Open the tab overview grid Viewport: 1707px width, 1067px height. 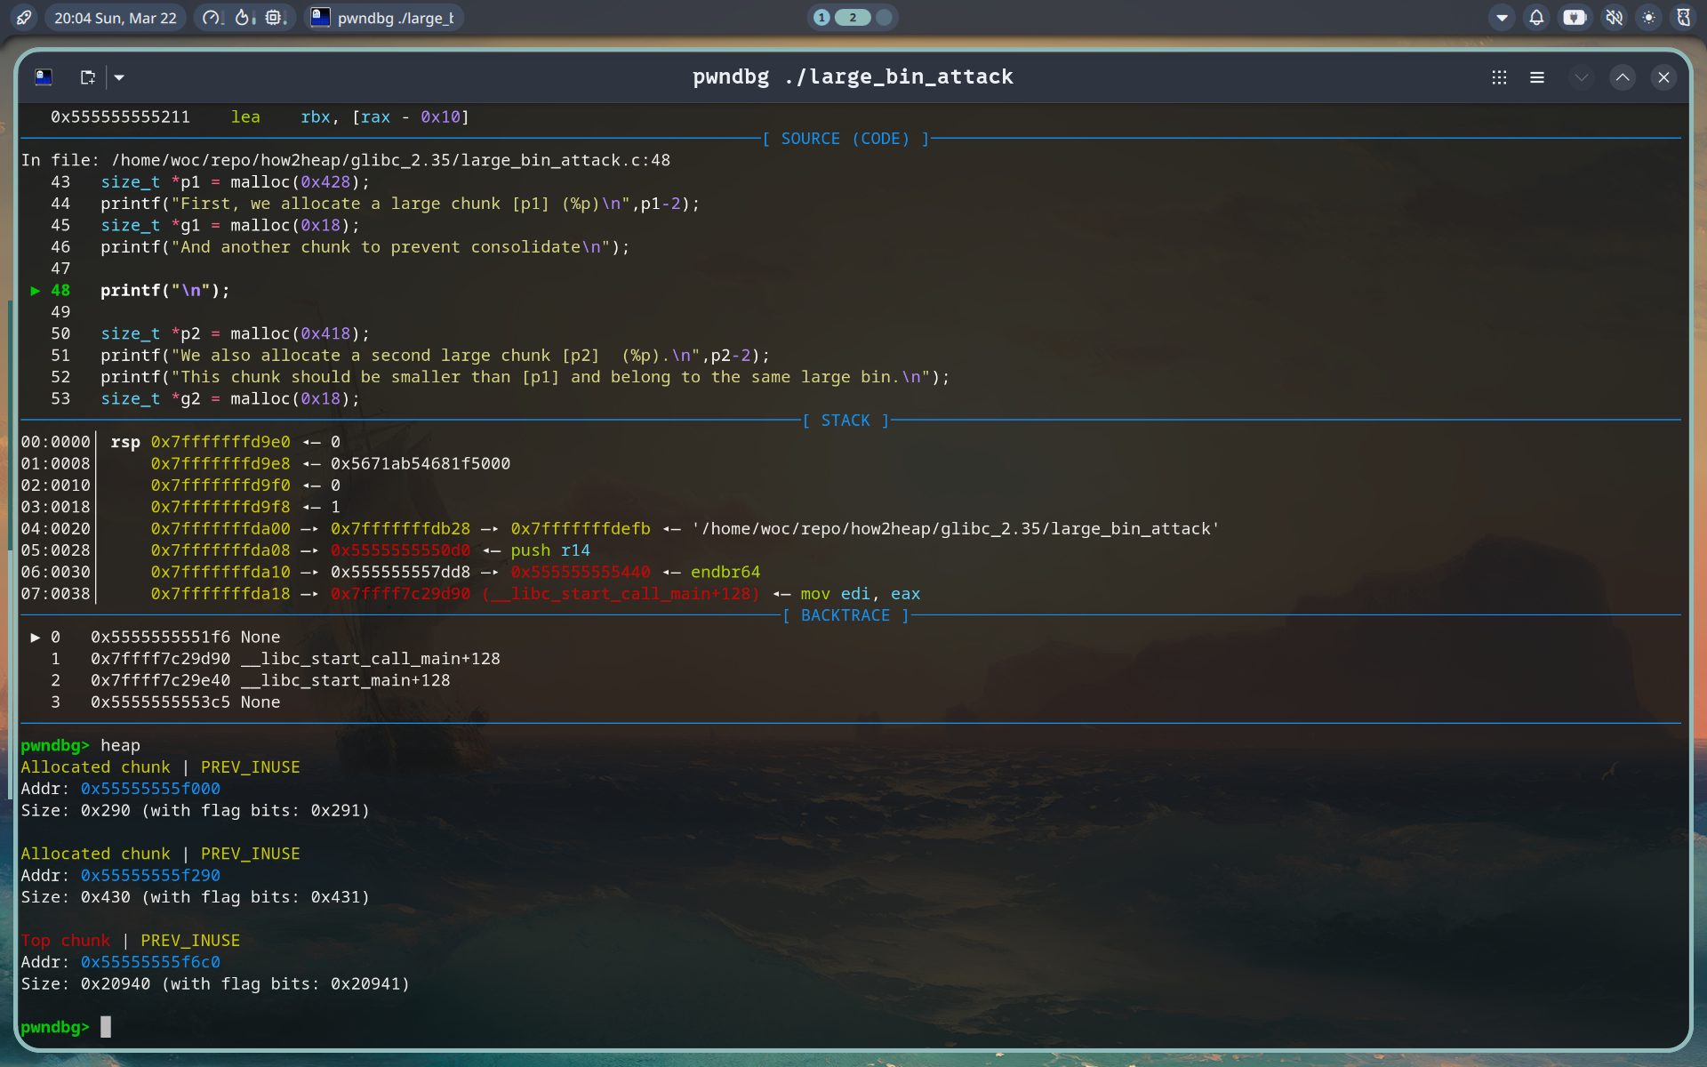click(1499, 77)
